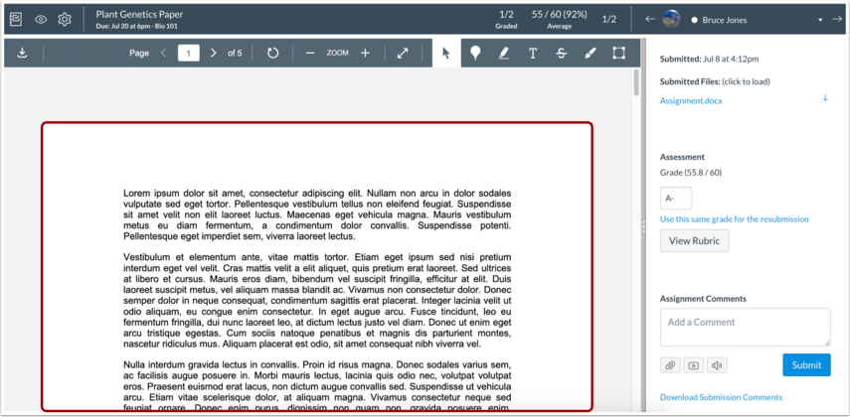
Task: Go to next document page
Action: [x=213, y=53]
